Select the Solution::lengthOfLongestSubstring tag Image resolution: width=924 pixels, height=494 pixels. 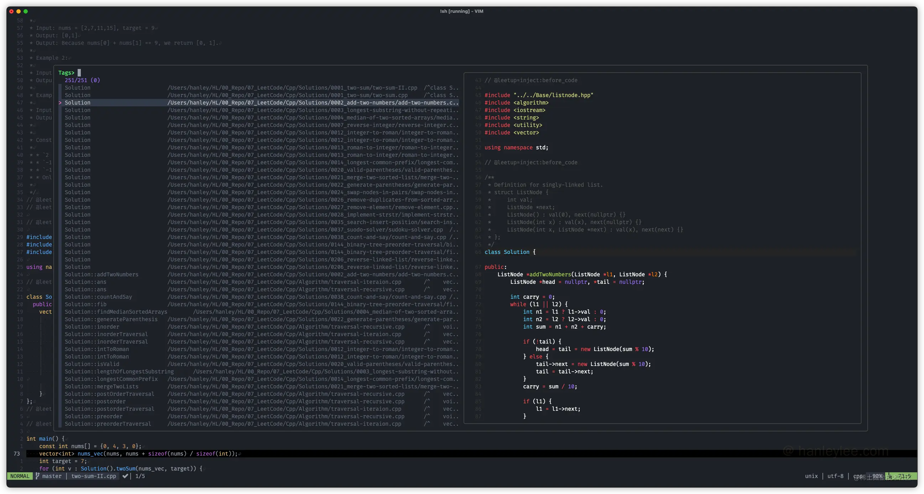tap(258, 372)
